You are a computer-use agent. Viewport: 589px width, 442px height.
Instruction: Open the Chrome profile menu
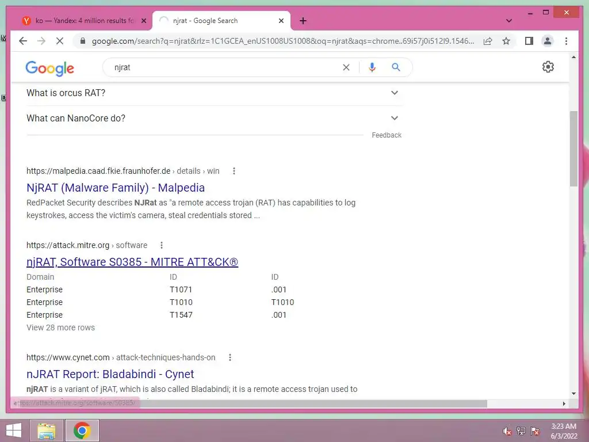(548, 41)
